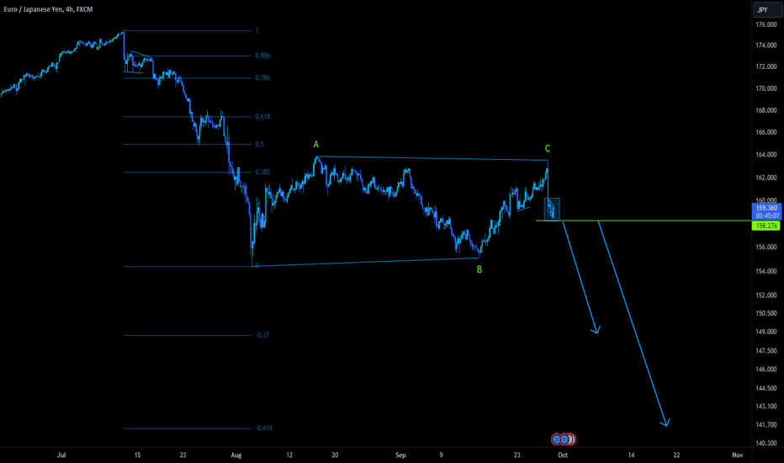This screenshot has height=463, width=784.
Task: Click the 143.100 price axis label
Action: (x=766, y=407)
